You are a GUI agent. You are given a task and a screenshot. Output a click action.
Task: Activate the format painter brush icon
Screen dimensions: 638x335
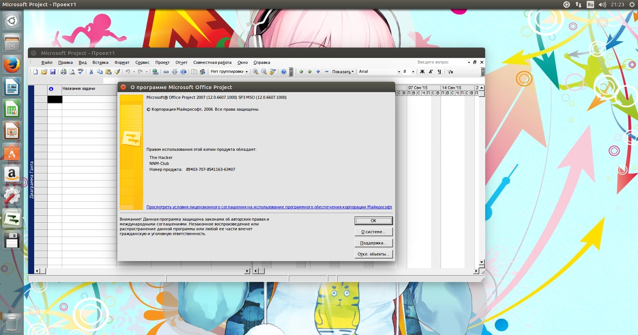click(x=117, y=72)
